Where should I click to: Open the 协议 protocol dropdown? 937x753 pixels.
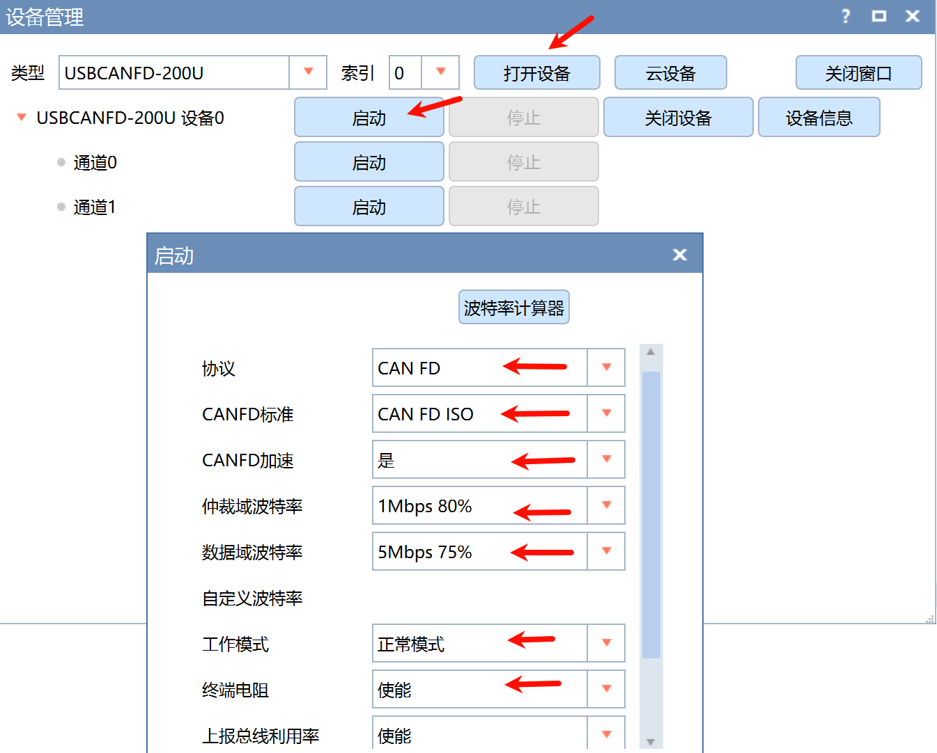click(606, 367)
